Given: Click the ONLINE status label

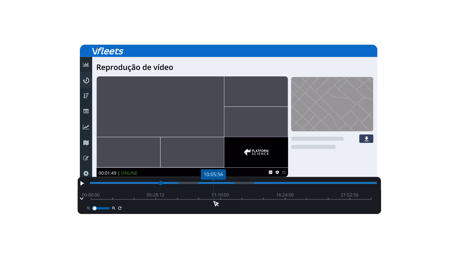Looking at the screenshot, I should pyautogui.click(x=129, y=173).
